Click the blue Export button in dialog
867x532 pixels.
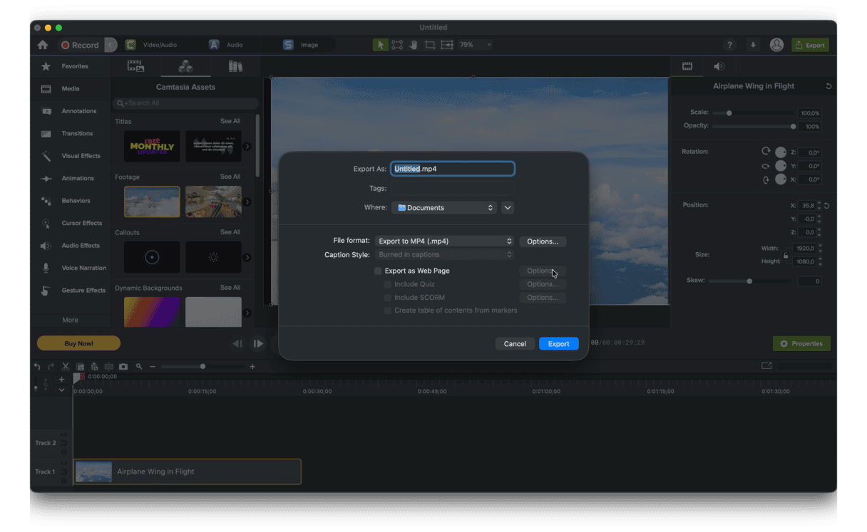(558, 344)
